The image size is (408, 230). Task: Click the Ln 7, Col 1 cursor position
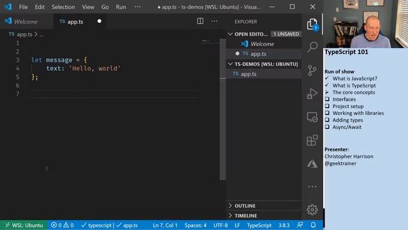coord(165,225)
